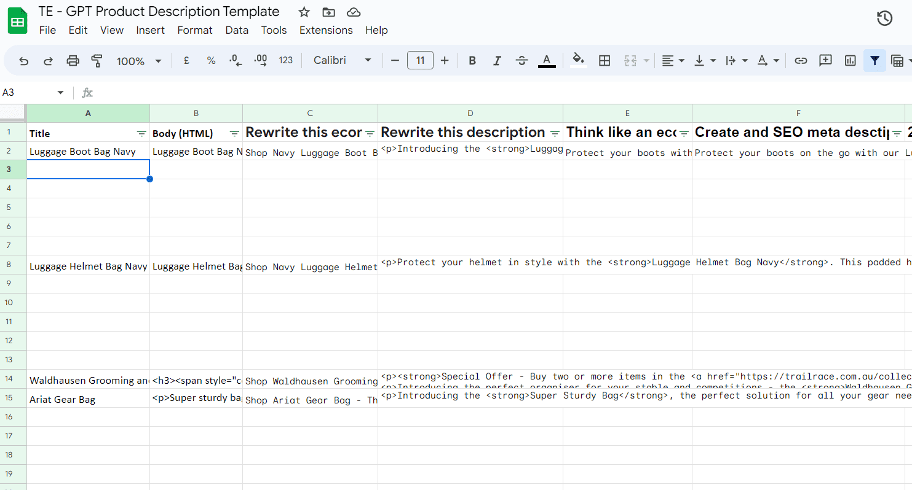Activate the paint format tool
This screenshot has height=490, width=912.
tap(97, 60)
